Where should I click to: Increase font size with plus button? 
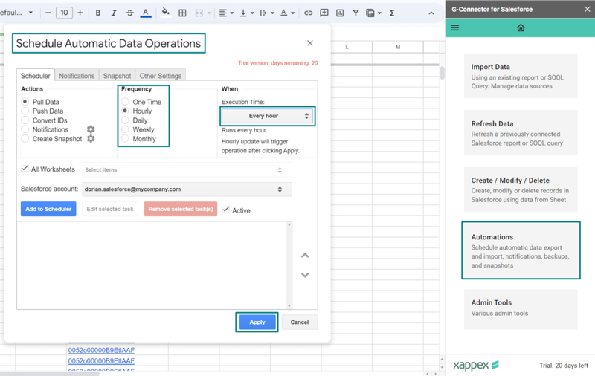[80, 13]
